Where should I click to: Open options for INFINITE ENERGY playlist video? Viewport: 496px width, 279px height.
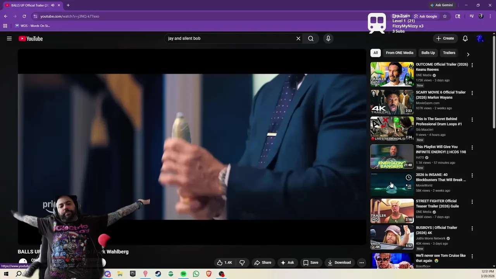coord(472,148)
